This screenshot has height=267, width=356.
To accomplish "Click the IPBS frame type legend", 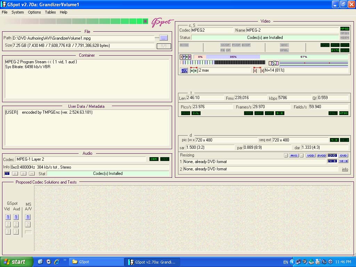I will 186,57.
